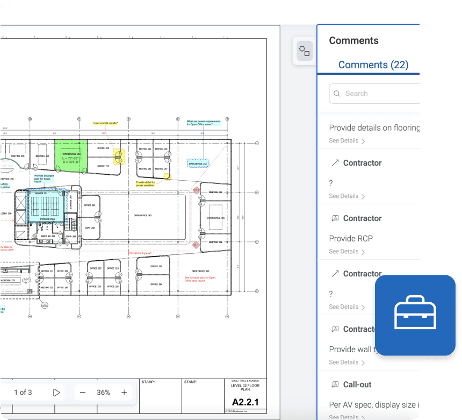Open the blue toolbox icon

tap(415, 316)
